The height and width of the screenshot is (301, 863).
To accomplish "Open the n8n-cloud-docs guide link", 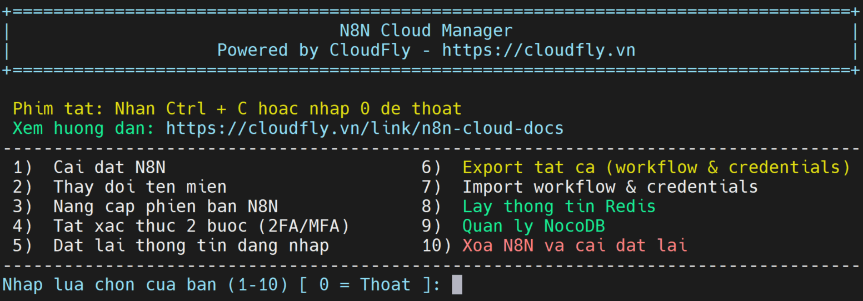I will pos(365,129).
